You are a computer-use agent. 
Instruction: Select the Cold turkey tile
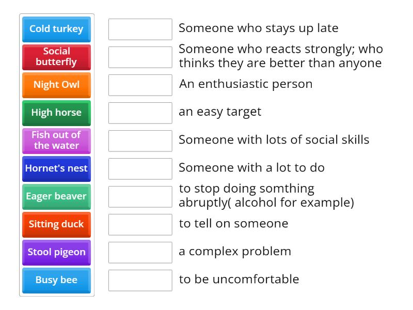coord(56,29)
